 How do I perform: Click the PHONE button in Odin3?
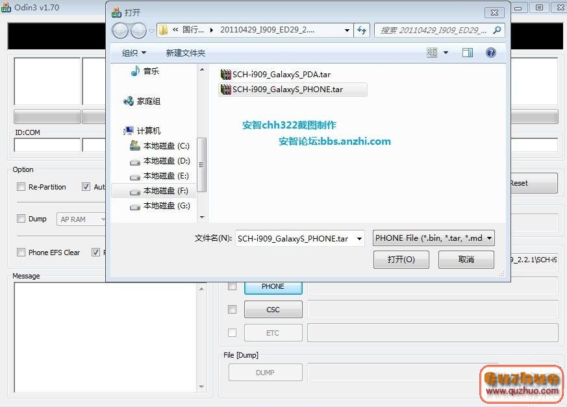273,288
